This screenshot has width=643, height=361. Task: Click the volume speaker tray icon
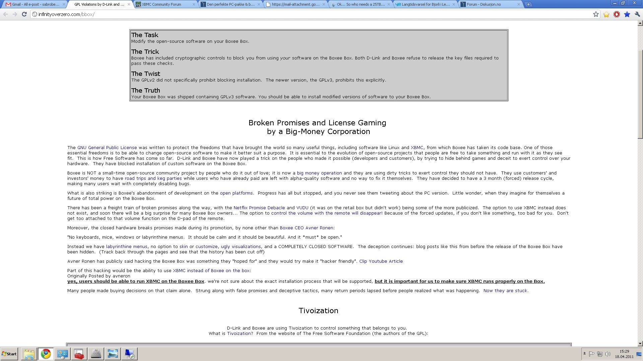(x=608, y=354)
